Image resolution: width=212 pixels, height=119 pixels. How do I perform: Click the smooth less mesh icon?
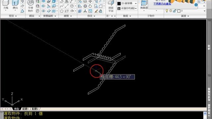37,6
